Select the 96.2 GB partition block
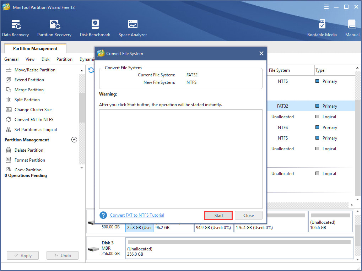 [174, 227]
